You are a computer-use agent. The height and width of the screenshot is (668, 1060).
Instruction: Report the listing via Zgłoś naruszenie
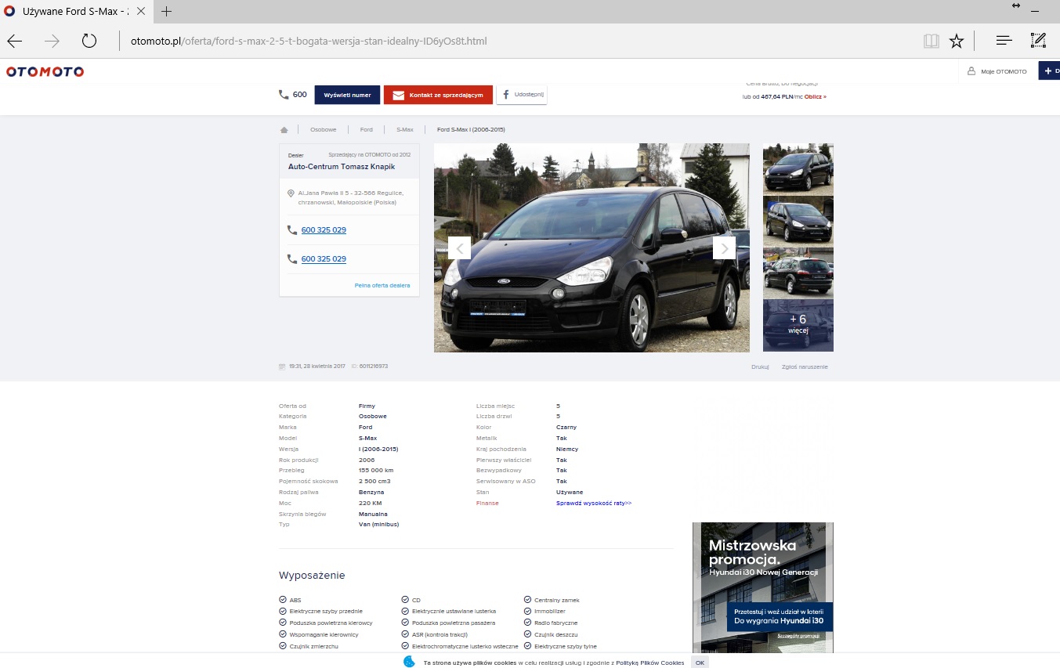point(805,366)
